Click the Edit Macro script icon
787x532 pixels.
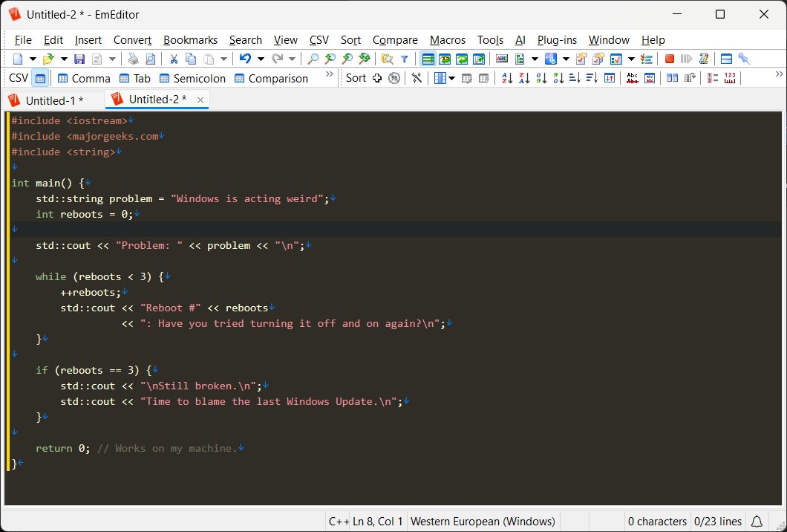click(x=703, y=59)
